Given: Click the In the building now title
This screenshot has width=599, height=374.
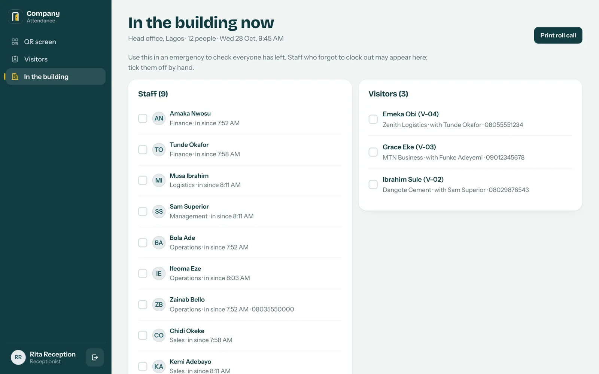Looking at the screenshot, I should click(x=201, y=22).
